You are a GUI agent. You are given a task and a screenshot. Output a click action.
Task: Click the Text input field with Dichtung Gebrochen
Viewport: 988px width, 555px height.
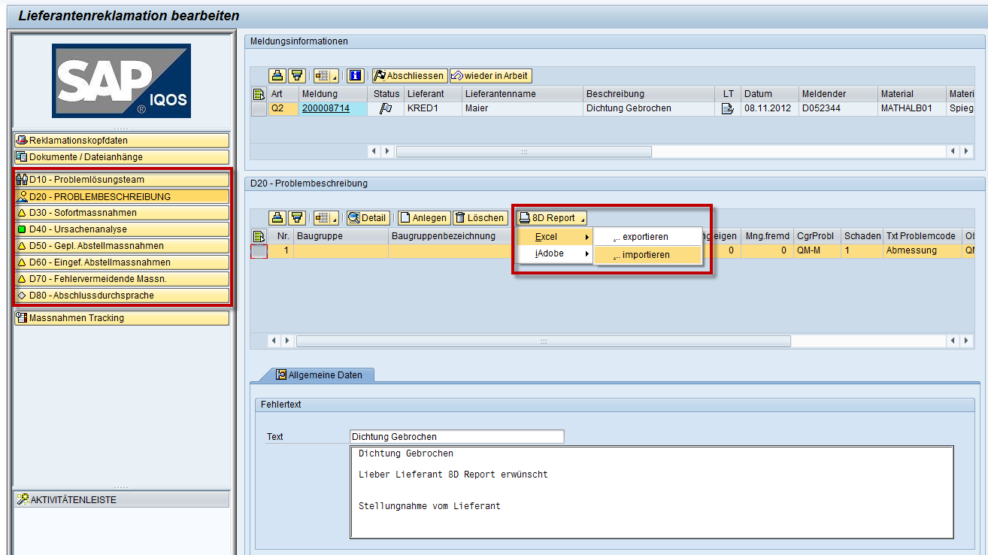click(456, 437)
